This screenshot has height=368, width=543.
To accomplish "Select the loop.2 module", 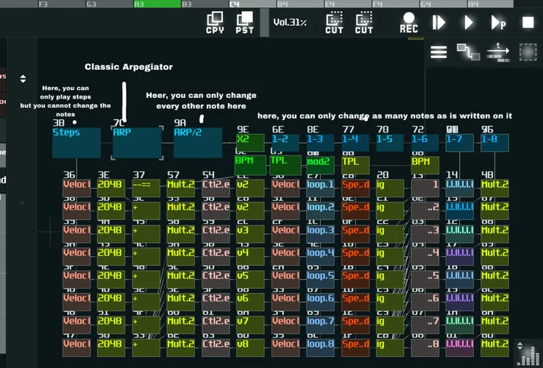I will tap(320, 211).
